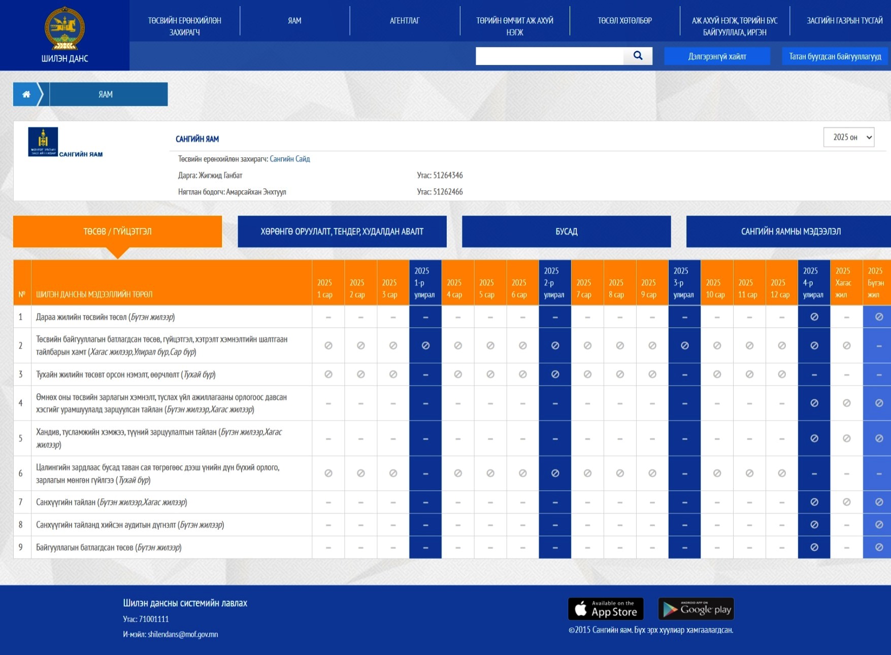Click the home icon in breadcrumb
The image size is (891, 655).
point(26,94)
